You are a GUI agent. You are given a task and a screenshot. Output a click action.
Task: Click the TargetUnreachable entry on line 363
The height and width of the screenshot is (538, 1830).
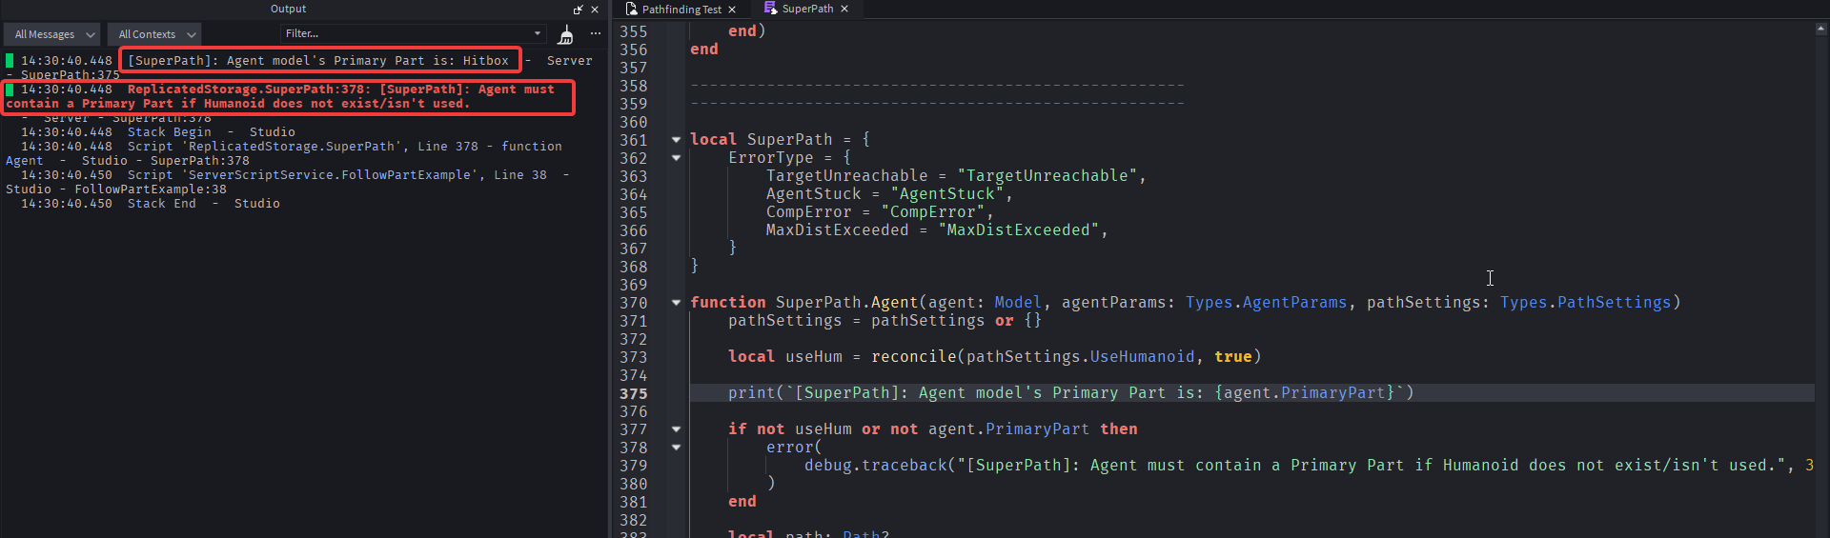pos(956,176)
